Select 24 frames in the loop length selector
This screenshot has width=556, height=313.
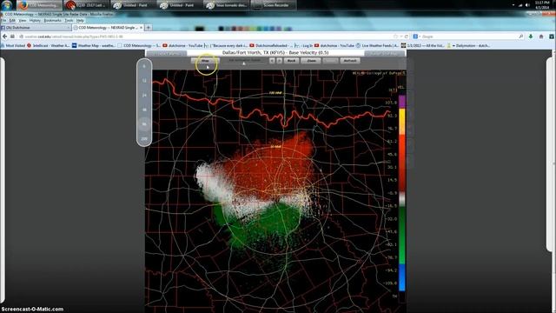[x=144, y=95]
